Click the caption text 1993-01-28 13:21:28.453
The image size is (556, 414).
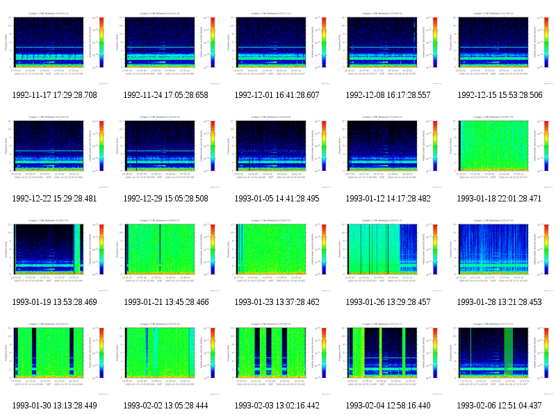tap(499, 302)
